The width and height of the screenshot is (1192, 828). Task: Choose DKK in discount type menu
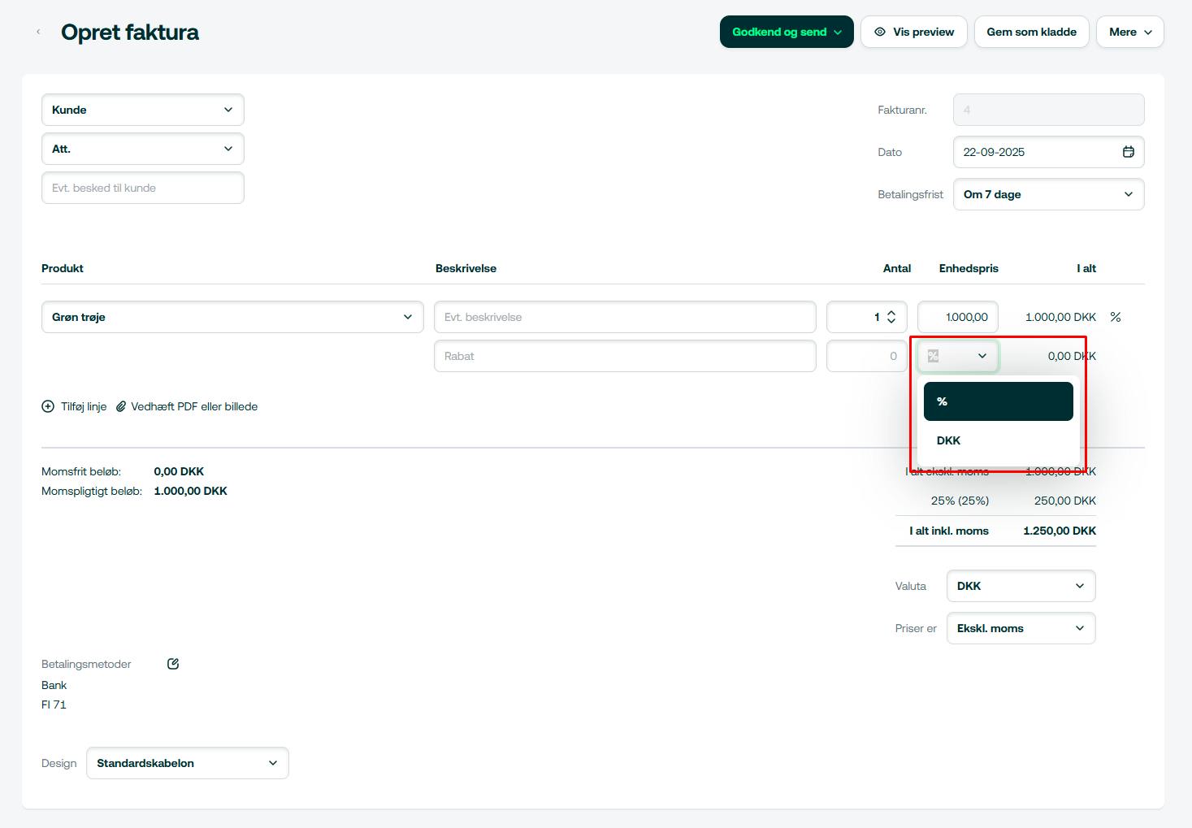[998, 440]
